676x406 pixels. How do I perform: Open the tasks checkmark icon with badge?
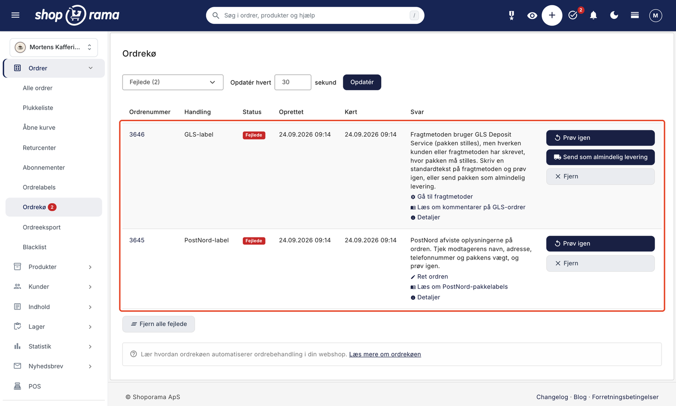tap(574, 15)
